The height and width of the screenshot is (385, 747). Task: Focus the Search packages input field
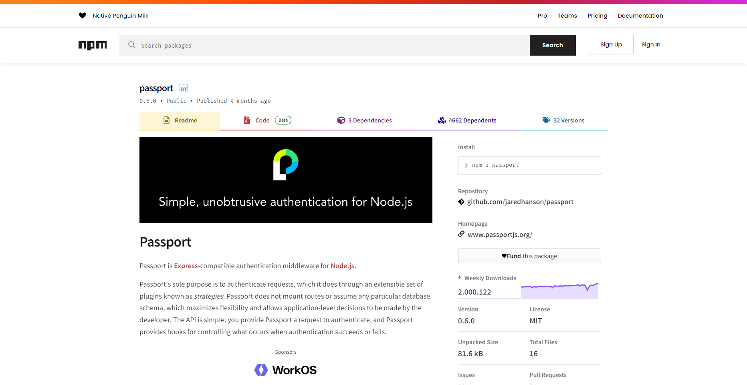[325, 45]
